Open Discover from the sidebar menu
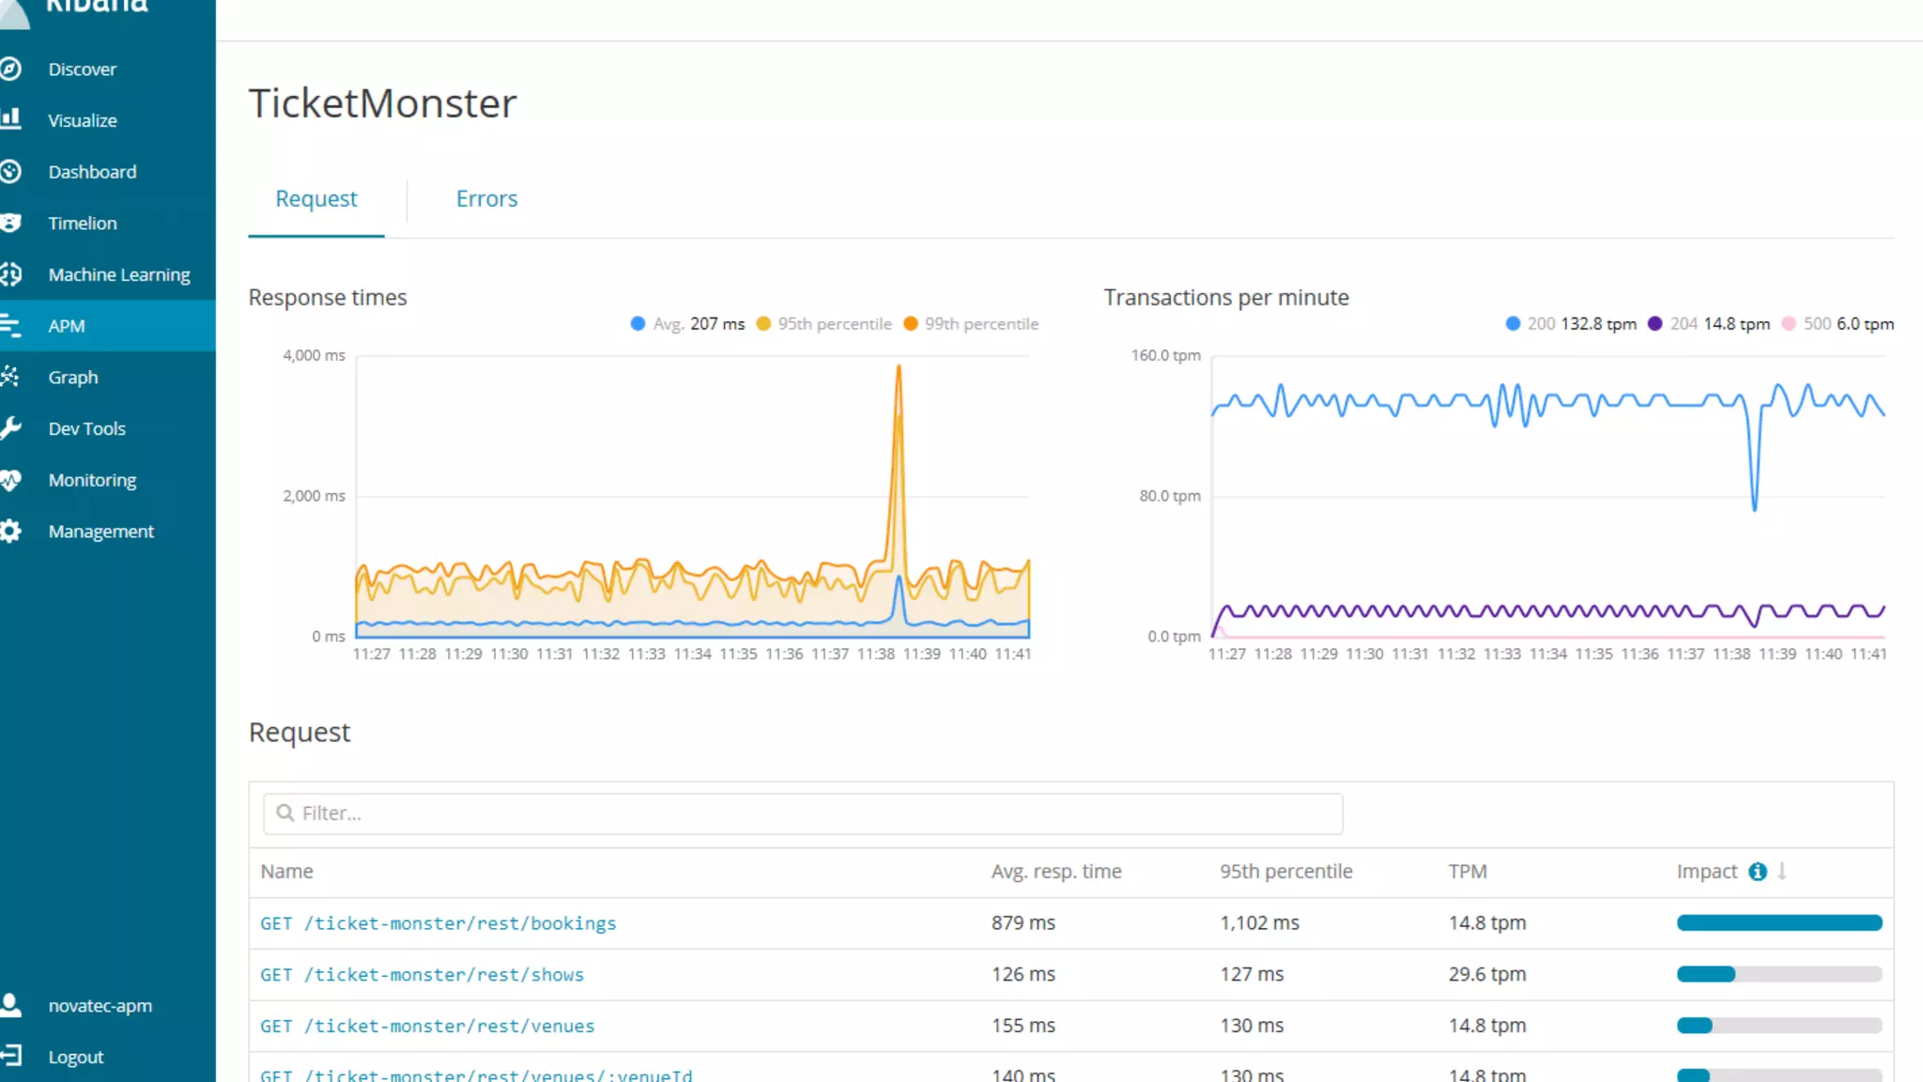 tap(82, 69)
